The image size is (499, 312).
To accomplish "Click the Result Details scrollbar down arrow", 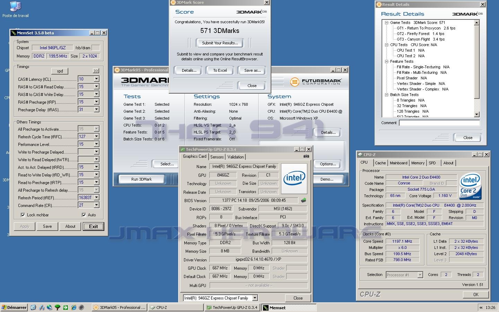I will (x=477, y=114).
